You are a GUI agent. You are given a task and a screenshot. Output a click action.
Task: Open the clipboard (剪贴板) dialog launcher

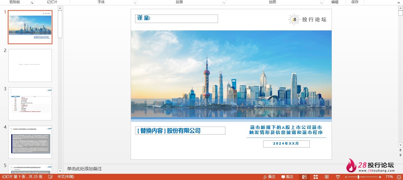tap(32, 3)
